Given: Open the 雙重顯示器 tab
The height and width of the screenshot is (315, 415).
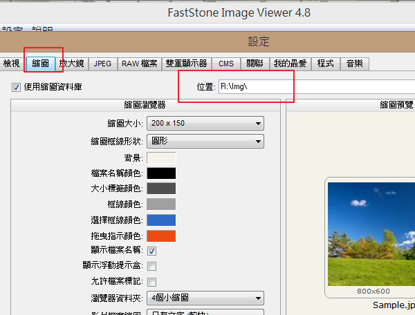Looking at the screenshot, I should (x=186, y=64).
